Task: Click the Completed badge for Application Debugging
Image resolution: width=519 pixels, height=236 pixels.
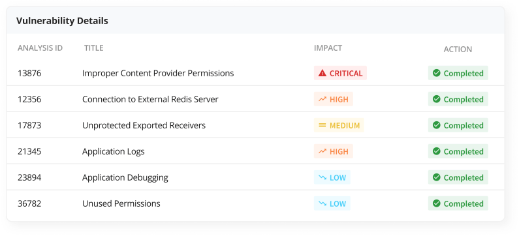Action: click(458, 177)
